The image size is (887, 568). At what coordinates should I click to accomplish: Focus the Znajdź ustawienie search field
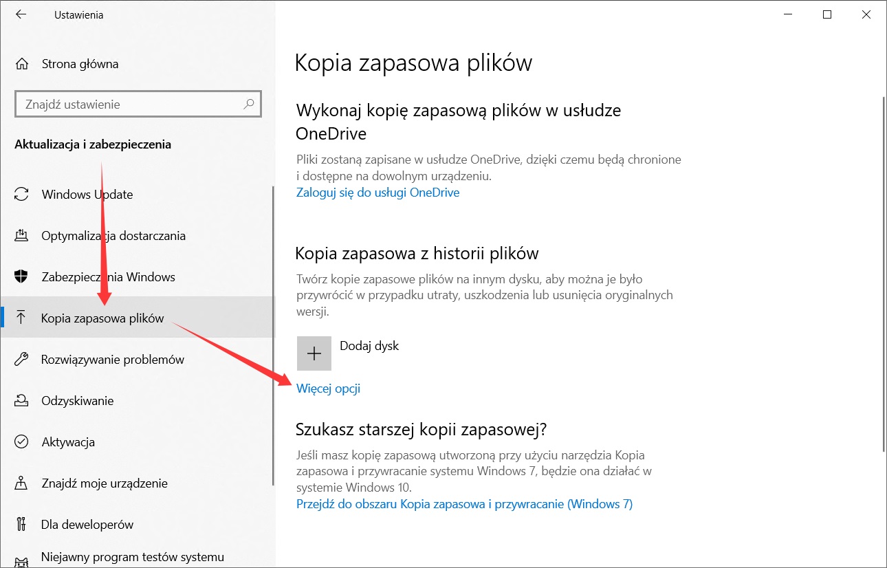131,105
